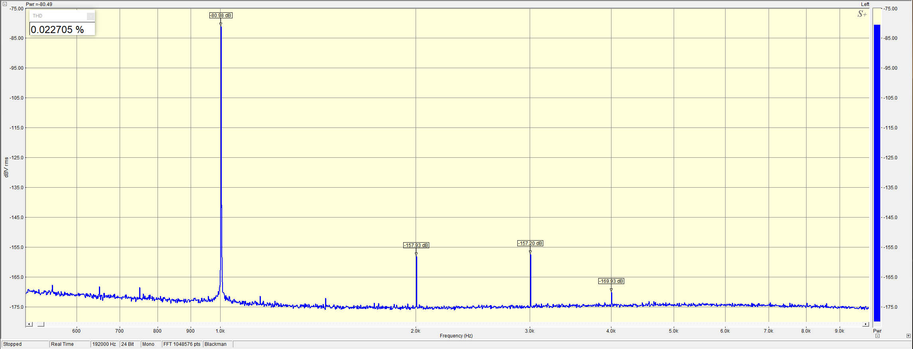Click the Stopped status bar field

tap(25, 344)
